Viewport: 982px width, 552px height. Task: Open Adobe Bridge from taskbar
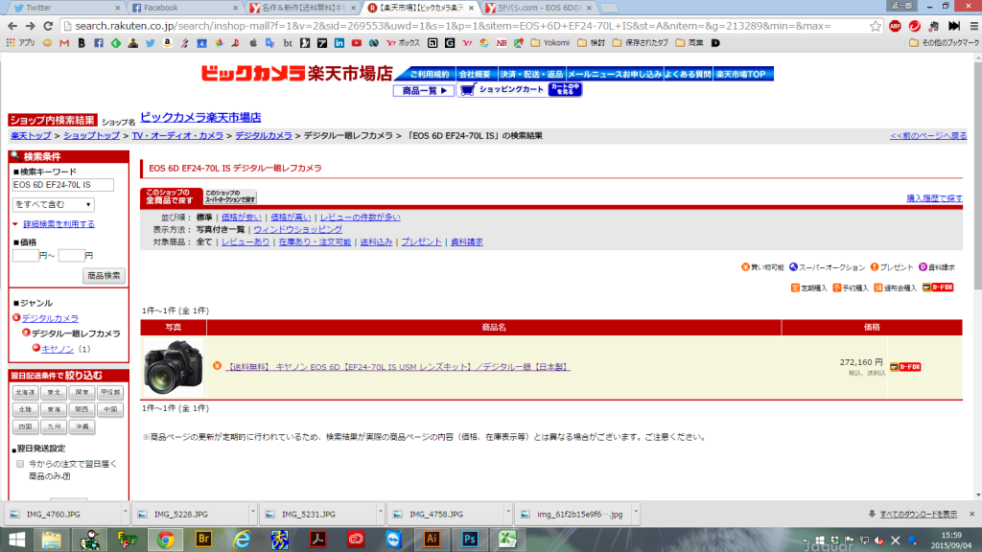pyautogui.click(x=203, y=539)
